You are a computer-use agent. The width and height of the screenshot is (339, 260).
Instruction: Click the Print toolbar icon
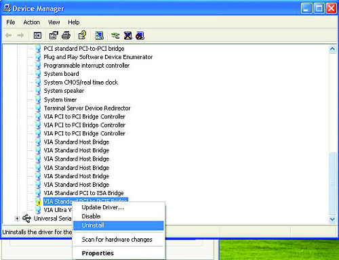pos(66,35)
